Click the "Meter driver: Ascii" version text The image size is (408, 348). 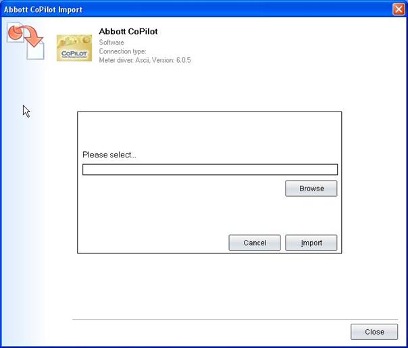tap(145, 60)
